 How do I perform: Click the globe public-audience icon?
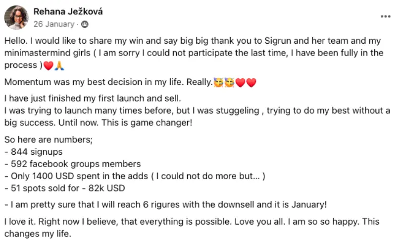[x=84, y=24]
